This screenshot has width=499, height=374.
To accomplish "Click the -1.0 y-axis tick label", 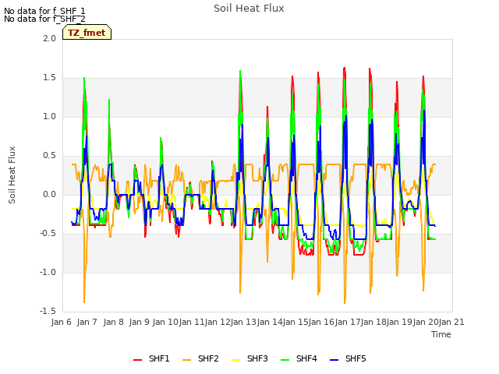I will tap(48, 272).
